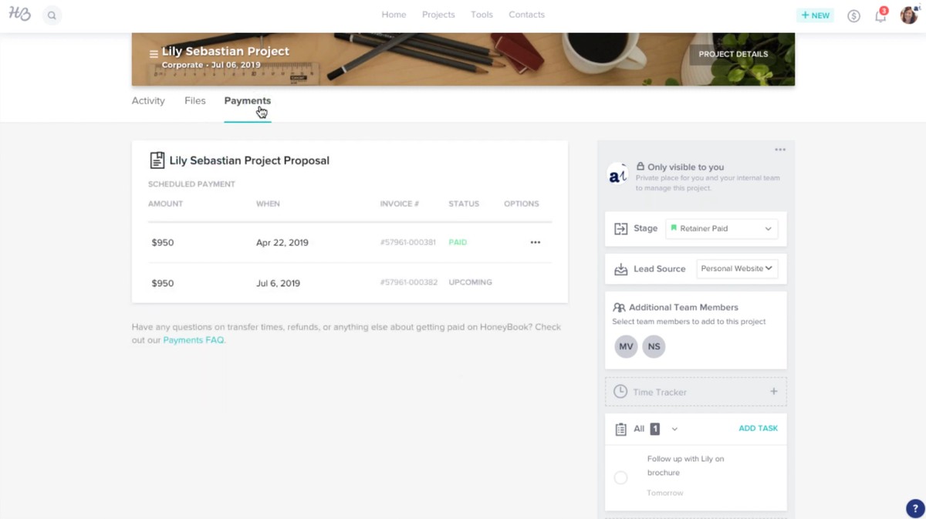This screenshot has width=926, height=519.
Task: Open the user profile avatar
Action: 909,15
